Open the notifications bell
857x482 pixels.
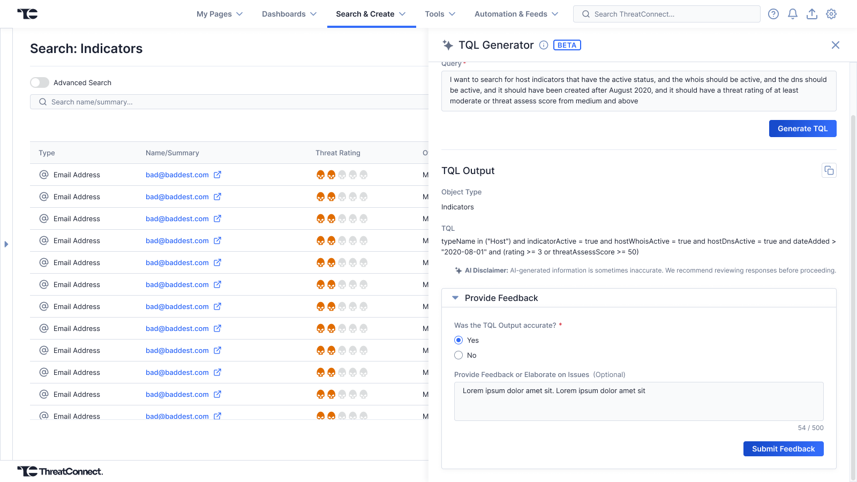(x=793, y=14)
